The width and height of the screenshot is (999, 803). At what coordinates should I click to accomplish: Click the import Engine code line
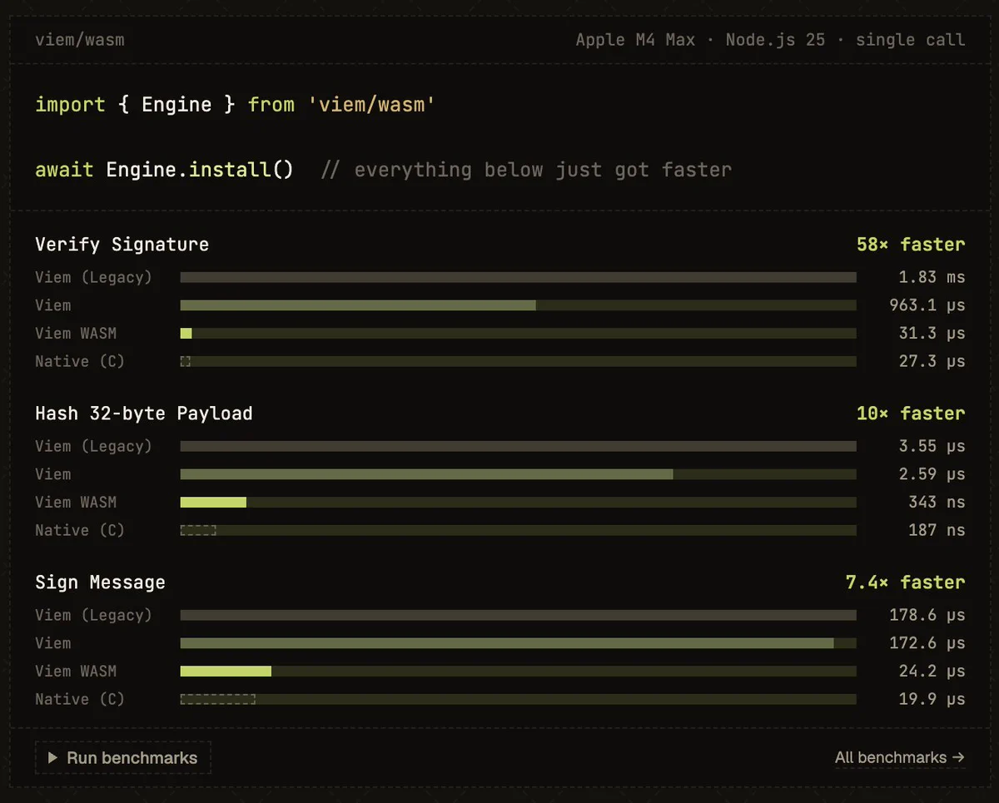[236, 105]
